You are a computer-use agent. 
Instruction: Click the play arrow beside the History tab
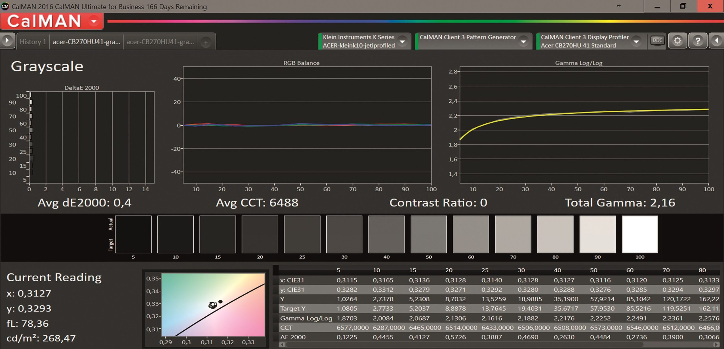pos(7,41)
